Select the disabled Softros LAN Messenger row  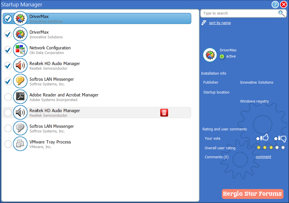87,128
